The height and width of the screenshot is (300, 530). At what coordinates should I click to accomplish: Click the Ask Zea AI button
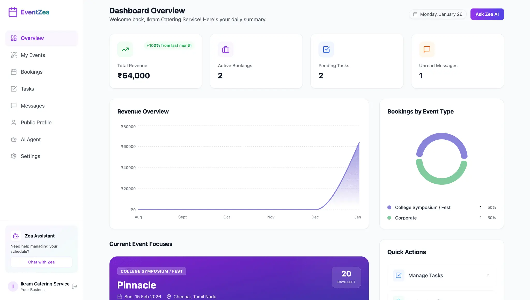point(487,14)
